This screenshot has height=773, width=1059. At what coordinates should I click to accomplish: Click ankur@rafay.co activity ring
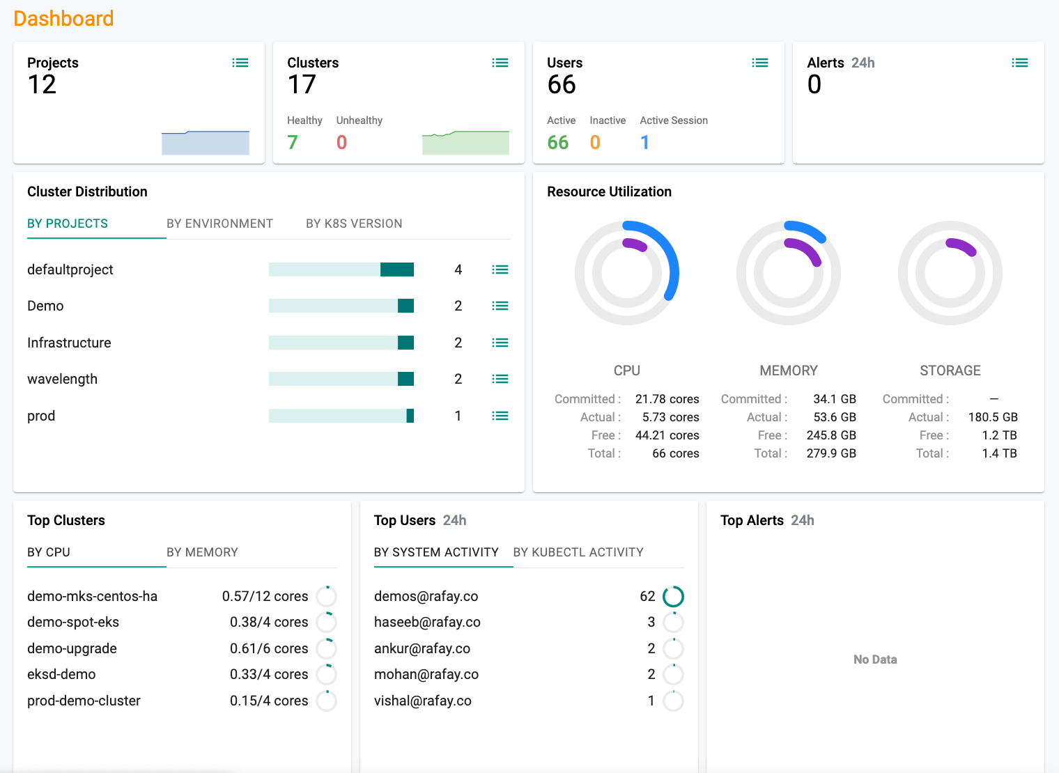point(673,648)
